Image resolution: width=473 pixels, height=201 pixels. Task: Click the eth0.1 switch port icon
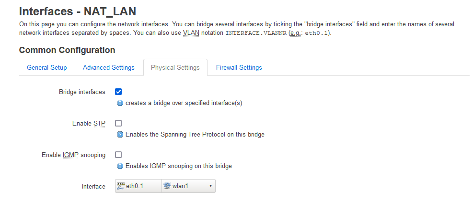pyautogui.click(x=120, y=186)
